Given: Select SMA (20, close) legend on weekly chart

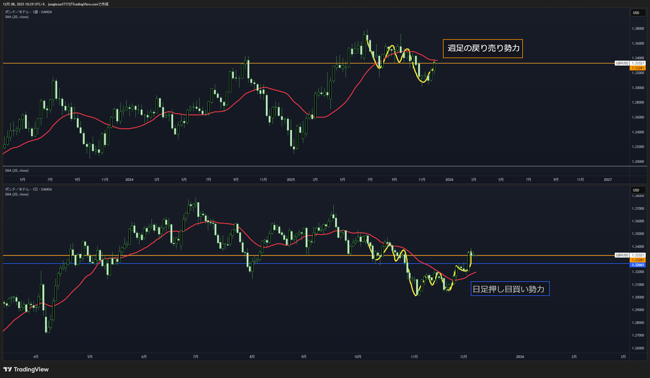Looking at the screenshot, I should [x=17, y=17].
